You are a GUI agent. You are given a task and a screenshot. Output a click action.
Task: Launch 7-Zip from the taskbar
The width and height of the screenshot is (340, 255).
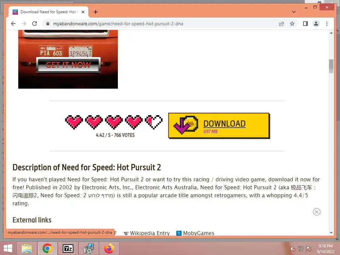click(x=68, y=248)
